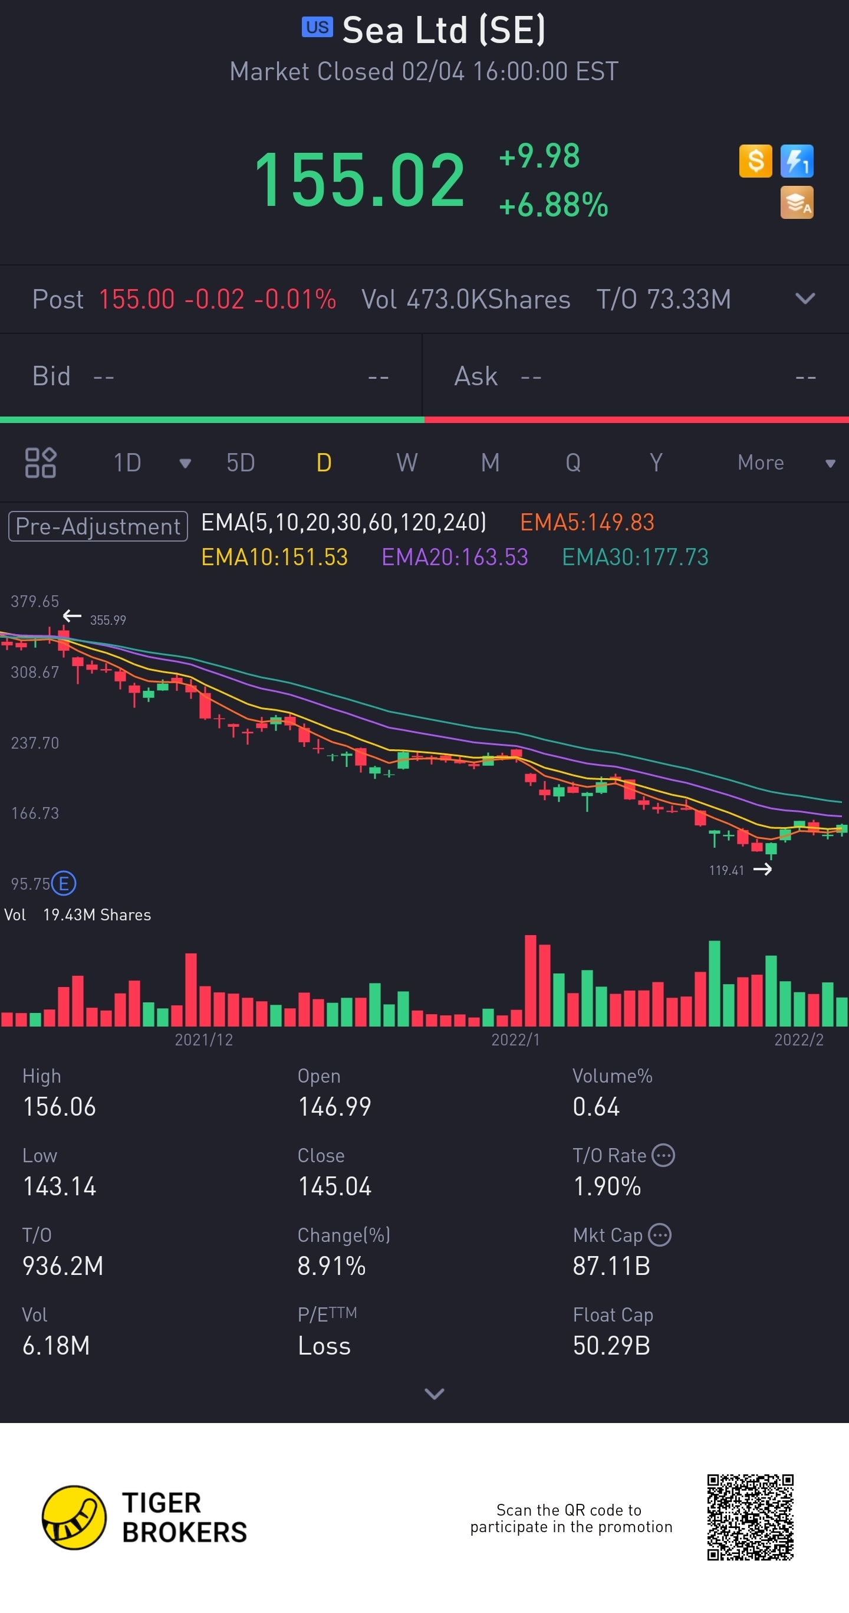This screenshot has width=849, height=1613.
Task: Collapse the stock statistics panel chevron
Action: (434, 1393)
